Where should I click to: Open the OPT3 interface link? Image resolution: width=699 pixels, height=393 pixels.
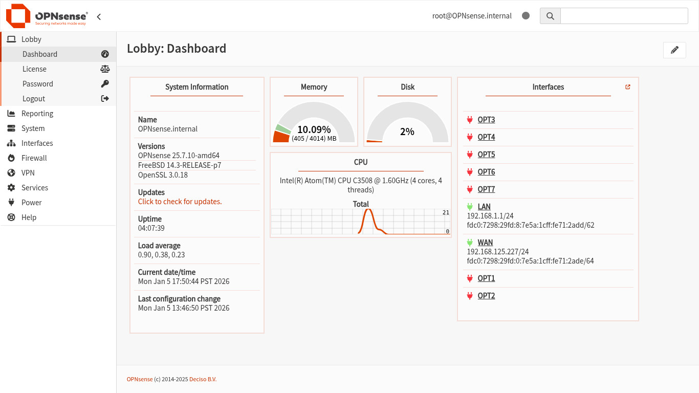click(486, 120)
